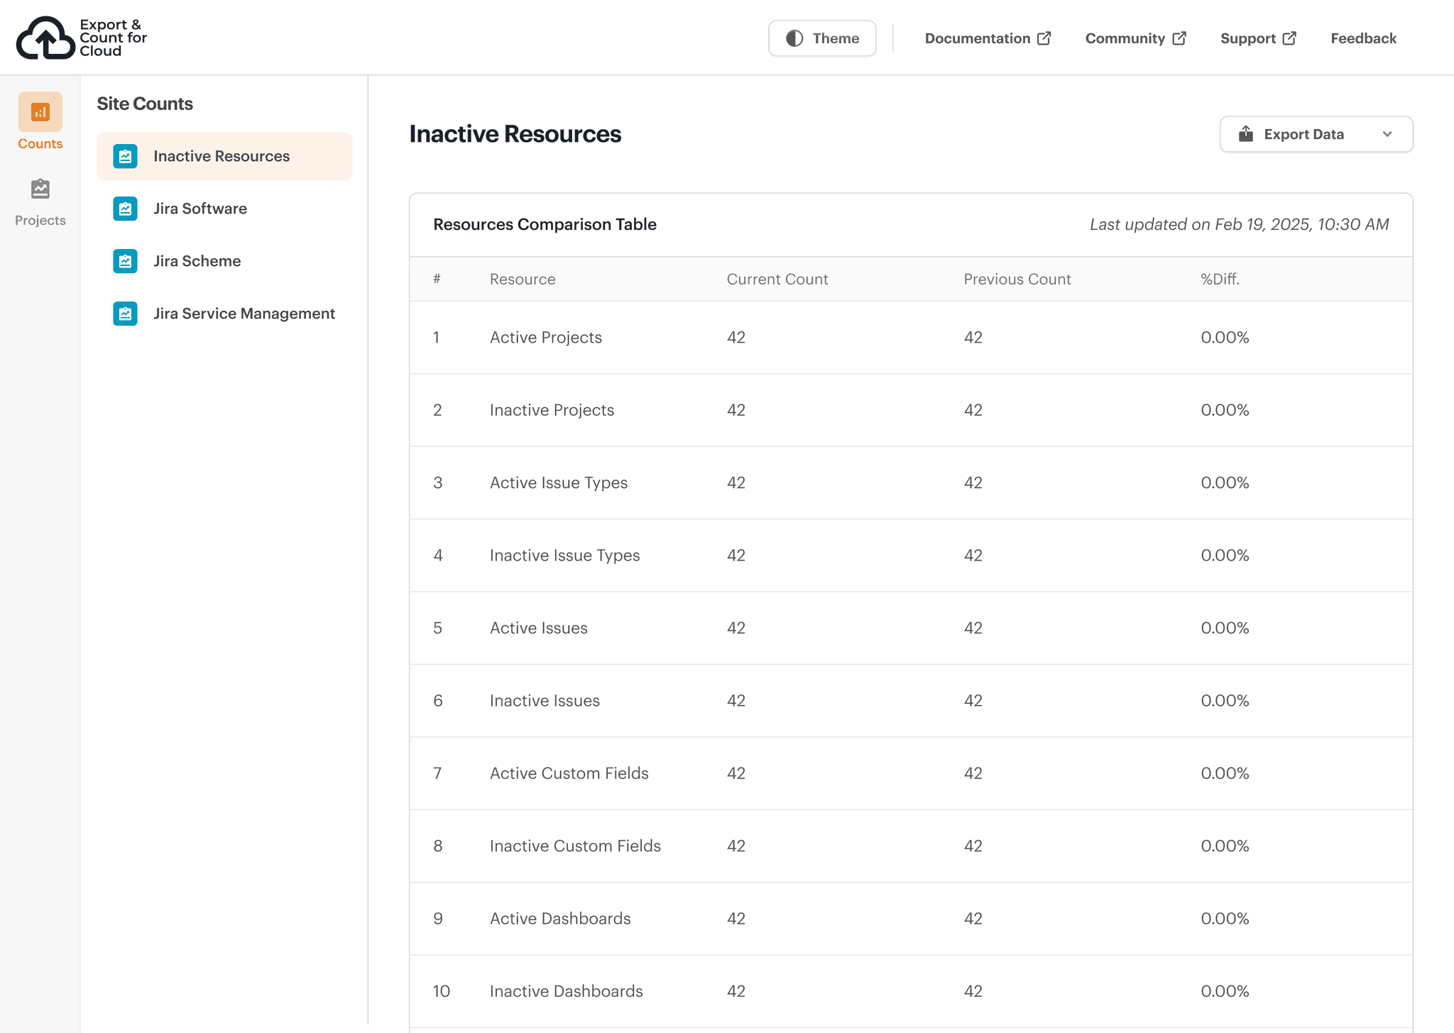
Task: Open the Documentation menu item
Action: [x=978, y=38]
